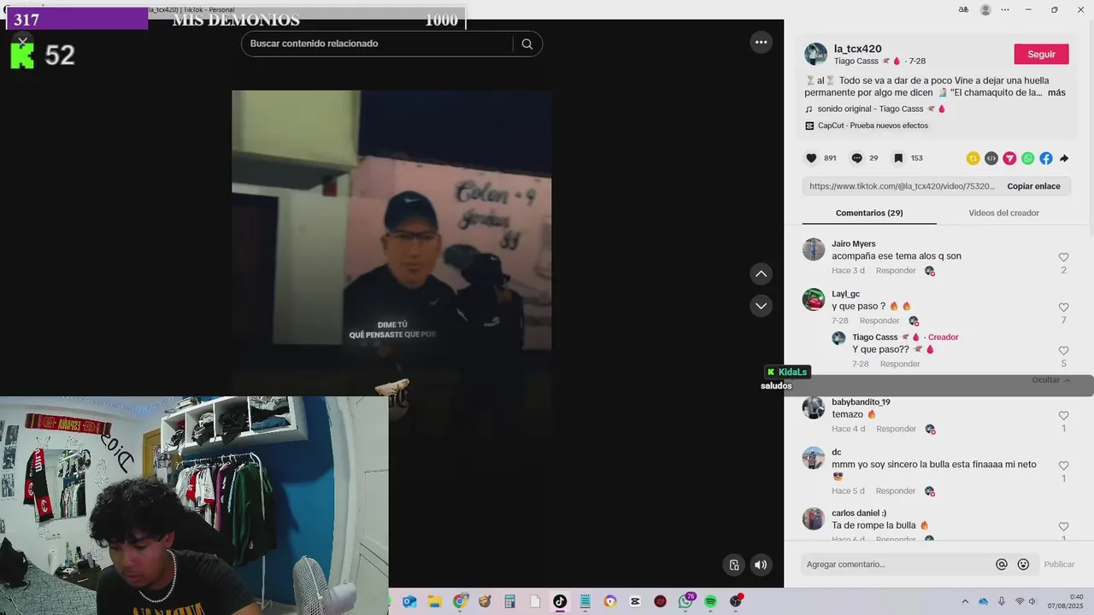Click the search magnifier icon

[x=527, y=44]
